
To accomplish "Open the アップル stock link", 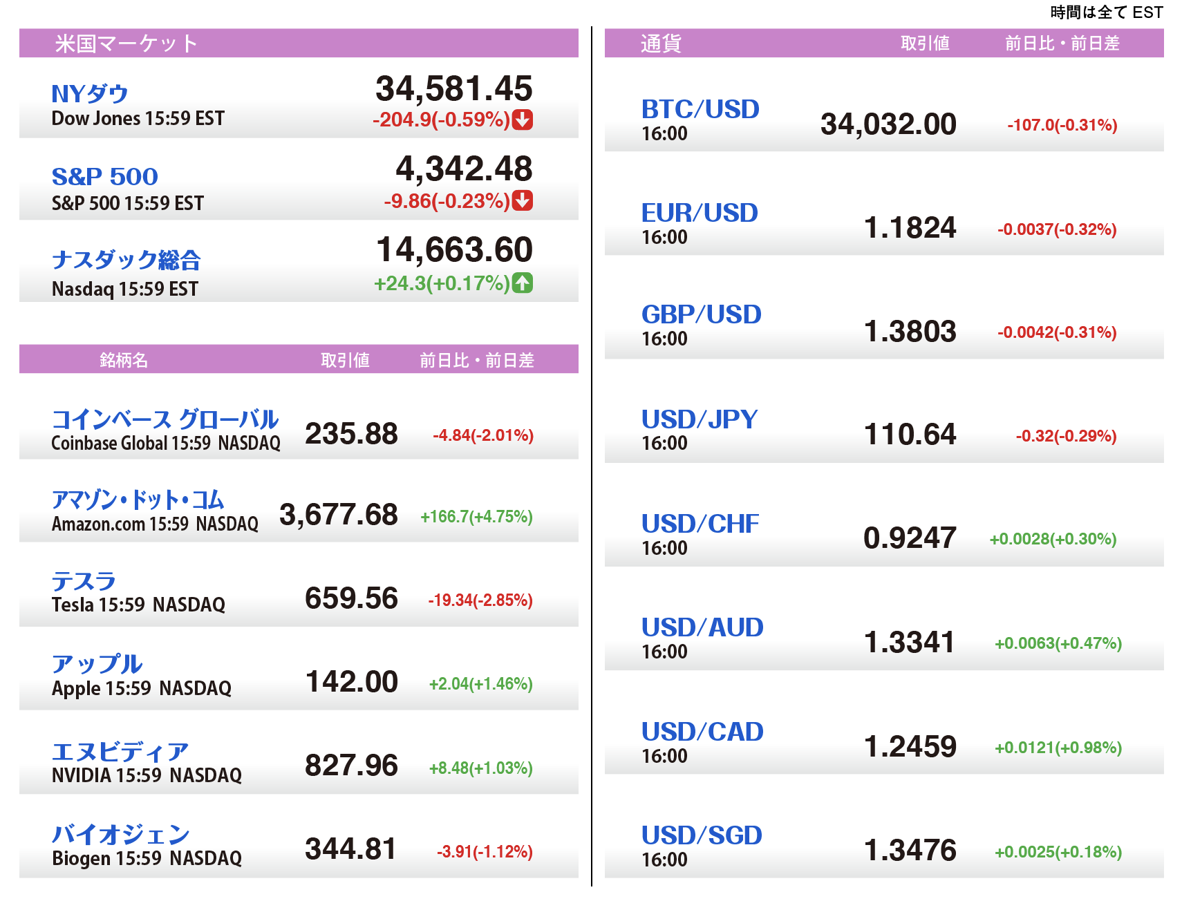I will point(97,664).
